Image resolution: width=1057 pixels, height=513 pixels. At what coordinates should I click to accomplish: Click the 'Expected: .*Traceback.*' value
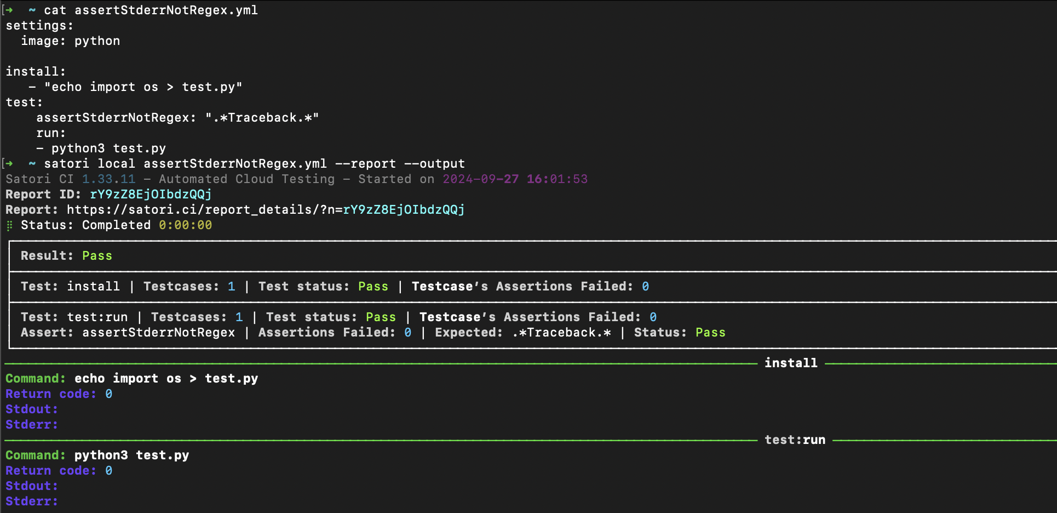pyautogui.click(x=523, y=333)
